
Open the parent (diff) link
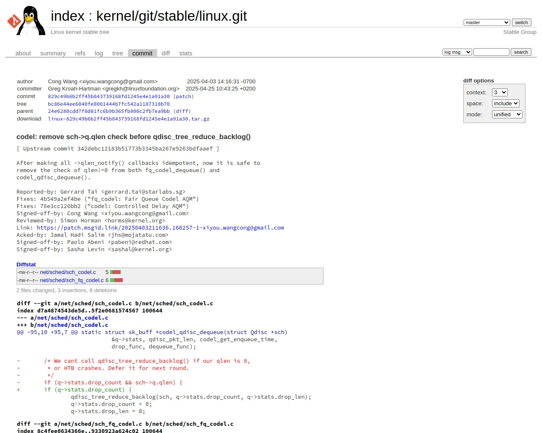(182, 111)
